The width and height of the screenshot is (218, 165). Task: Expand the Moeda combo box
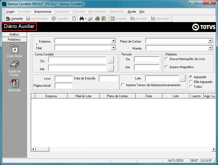pos(210,48)
